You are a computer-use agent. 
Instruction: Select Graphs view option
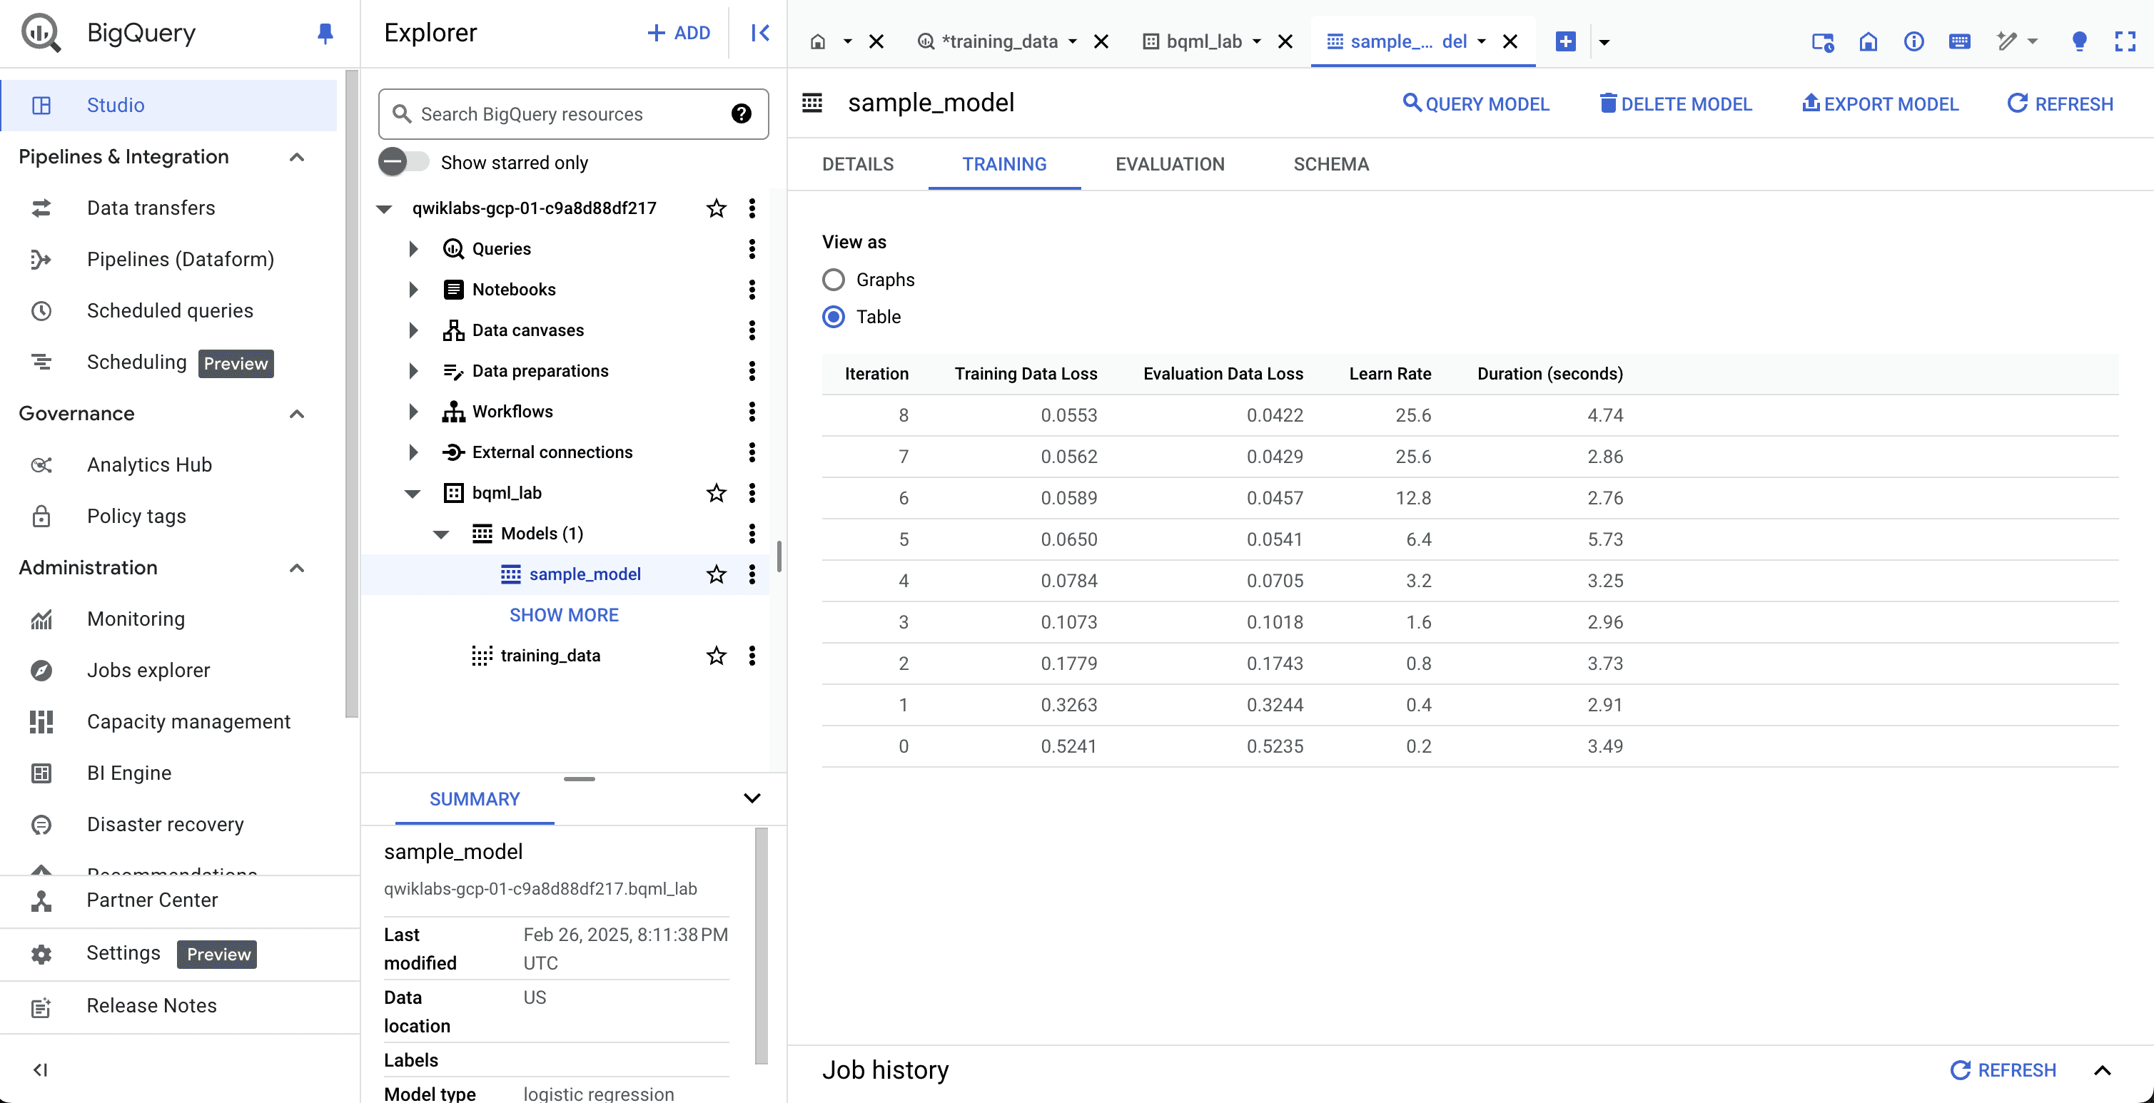click(x=833, y=280)
